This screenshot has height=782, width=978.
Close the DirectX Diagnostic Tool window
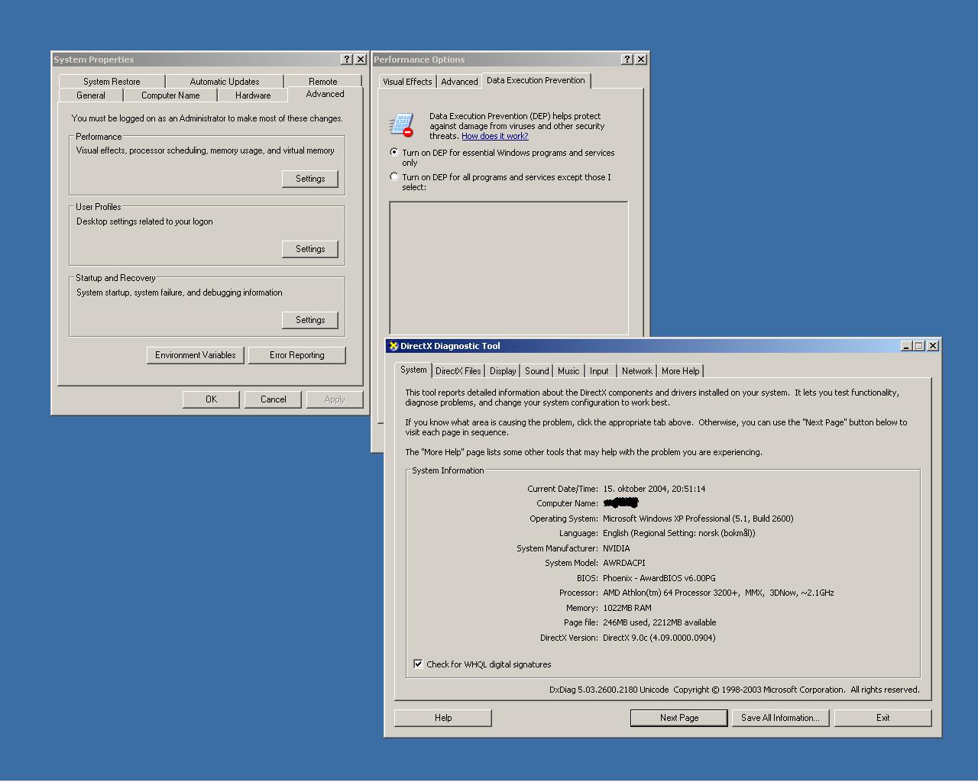click(x=932, y=346)
